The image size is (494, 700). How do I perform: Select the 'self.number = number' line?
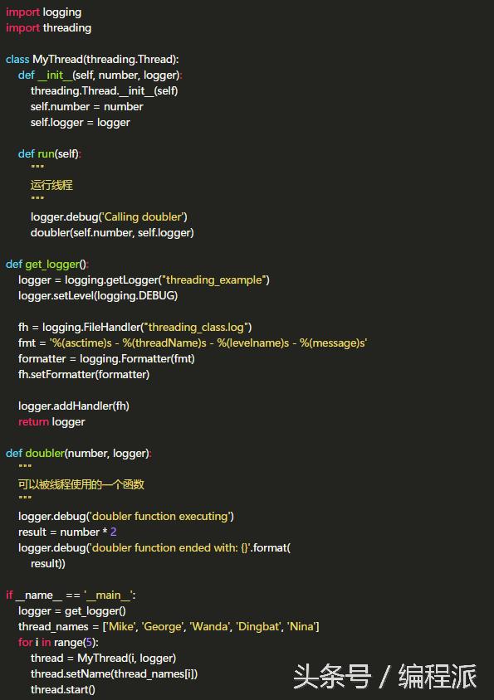click(x=86, y=107)
